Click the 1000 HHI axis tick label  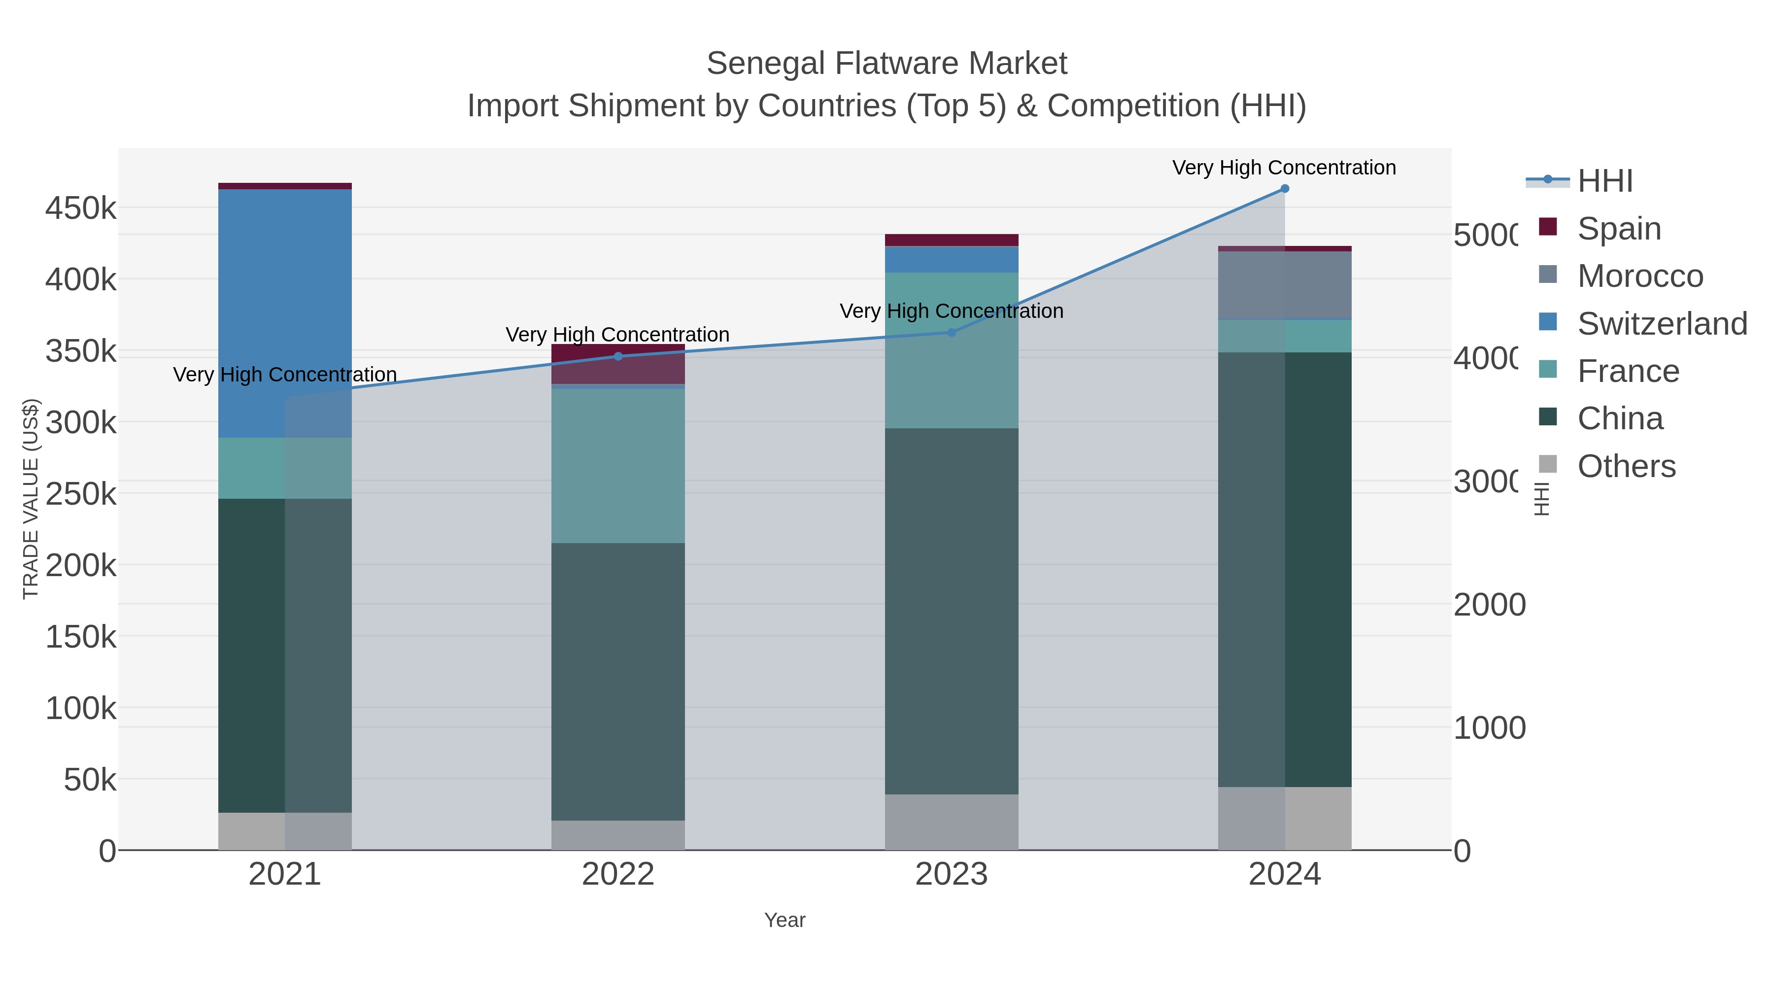click(1490, 728)
